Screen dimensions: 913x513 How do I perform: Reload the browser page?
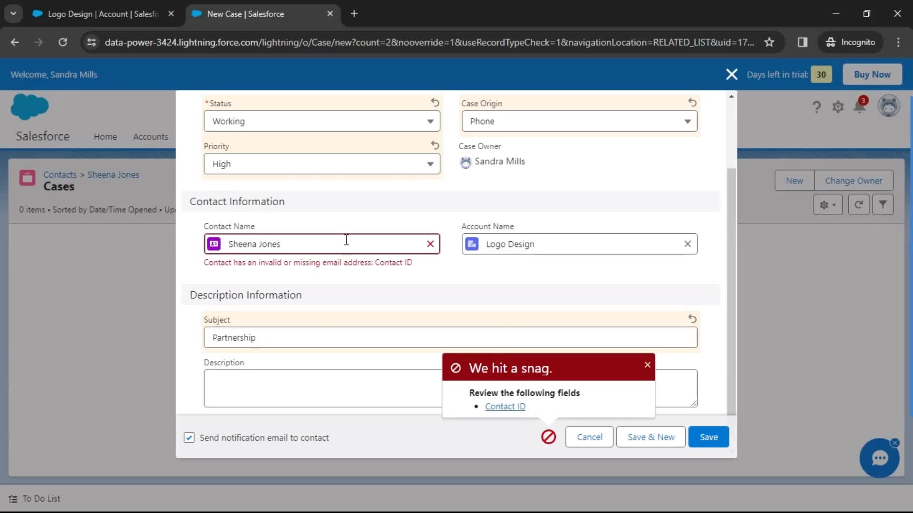(x=62, y=42)
